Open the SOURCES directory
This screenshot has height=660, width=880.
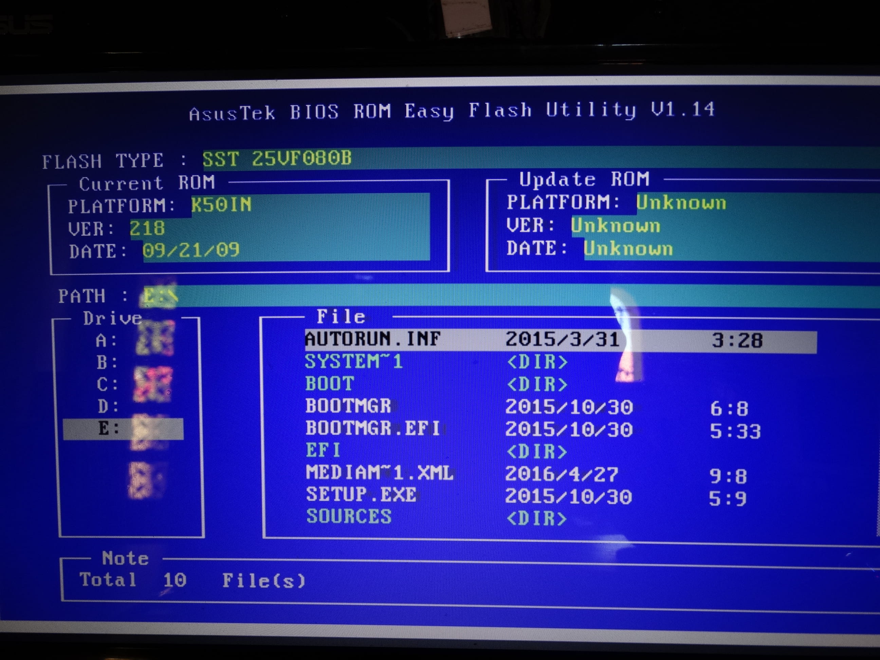click(x=349, y=517)
